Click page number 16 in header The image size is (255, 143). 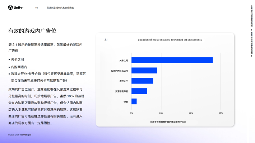pyautogui.click(x=36, y=8)
